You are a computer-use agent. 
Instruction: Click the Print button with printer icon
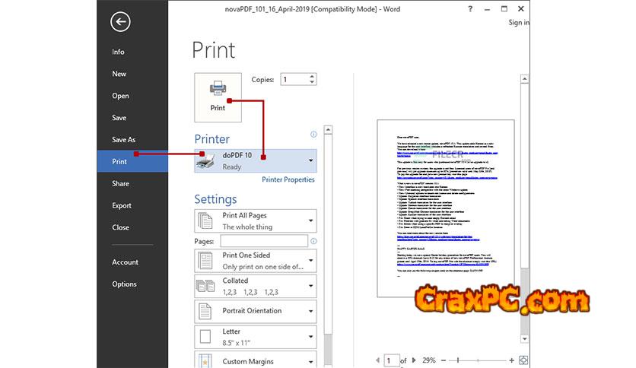(x=218, y=97)
